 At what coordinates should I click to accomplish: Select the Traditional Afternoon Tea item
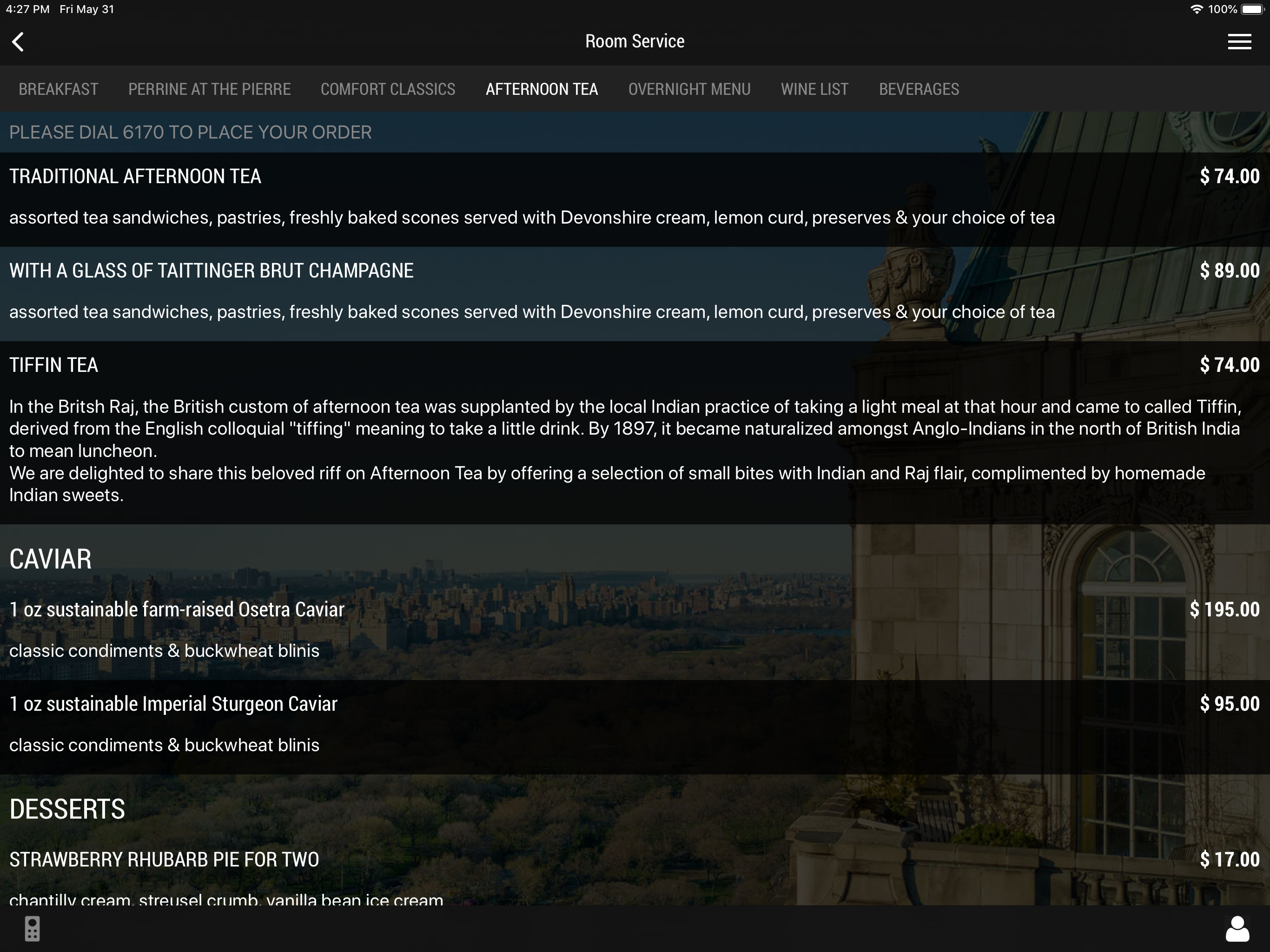(635, 199)
